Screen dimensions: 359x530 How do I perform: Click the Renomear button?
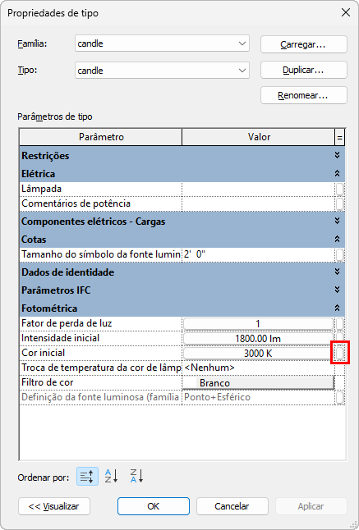304,95
